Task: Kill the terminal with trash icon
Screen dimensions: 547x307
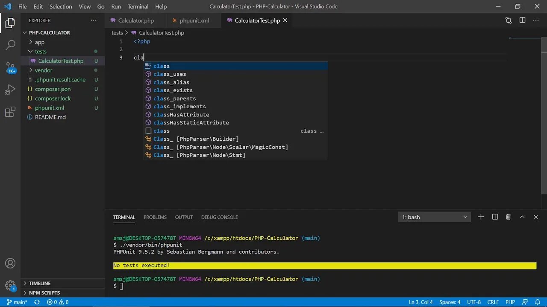Action: (508, 217)
